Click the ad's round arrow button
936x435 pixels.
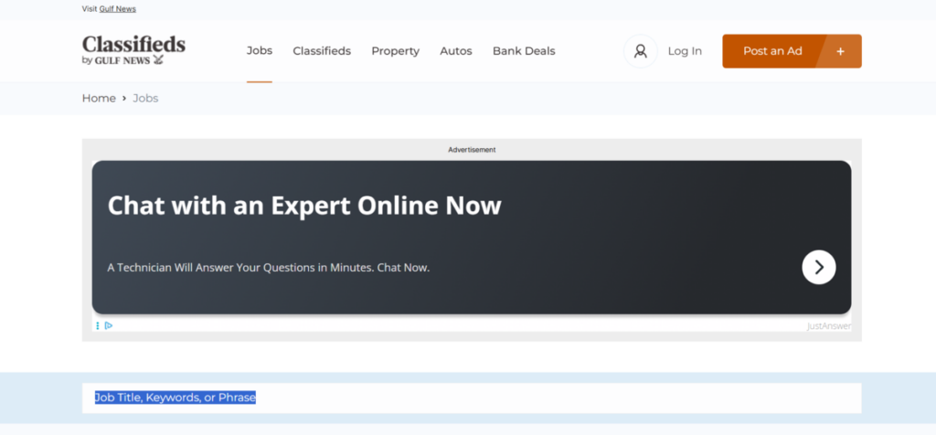(818, 267)
